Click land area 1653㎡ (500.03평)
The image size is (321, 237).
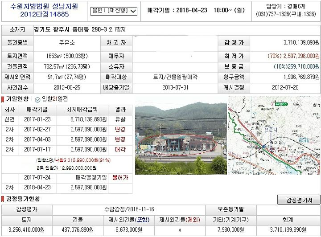(67, 56)
